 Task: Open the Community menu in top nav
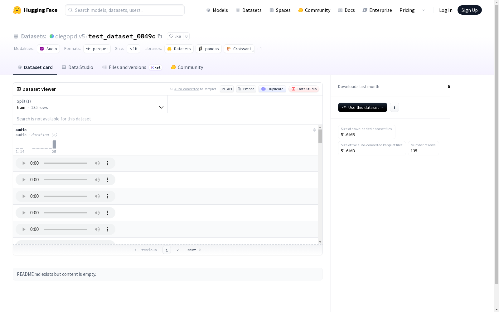tap(314, 10)
